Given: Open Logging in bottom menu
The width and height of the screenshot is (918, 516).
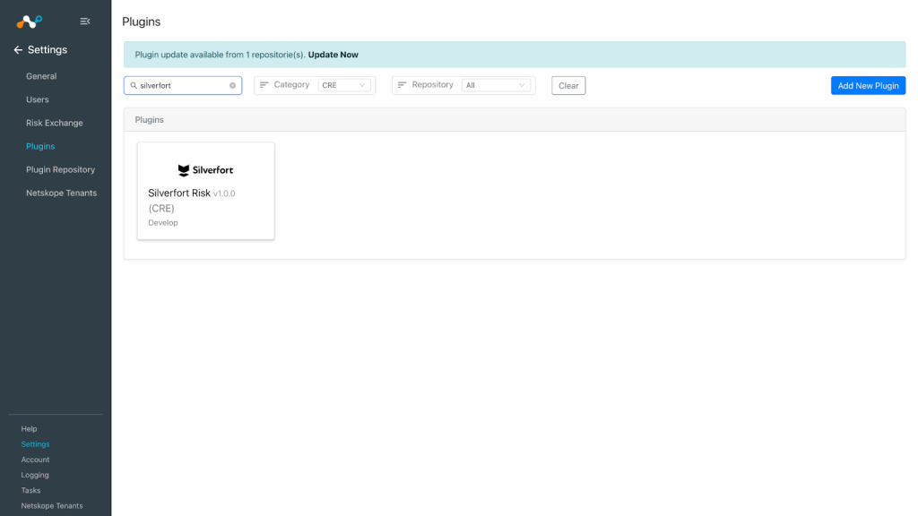Looking at the screenshot, I should click(35, 475).
